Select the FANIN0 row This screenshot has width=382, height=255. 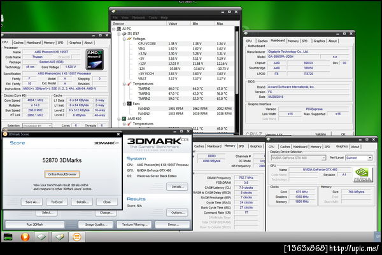click(x=173, y=109)
